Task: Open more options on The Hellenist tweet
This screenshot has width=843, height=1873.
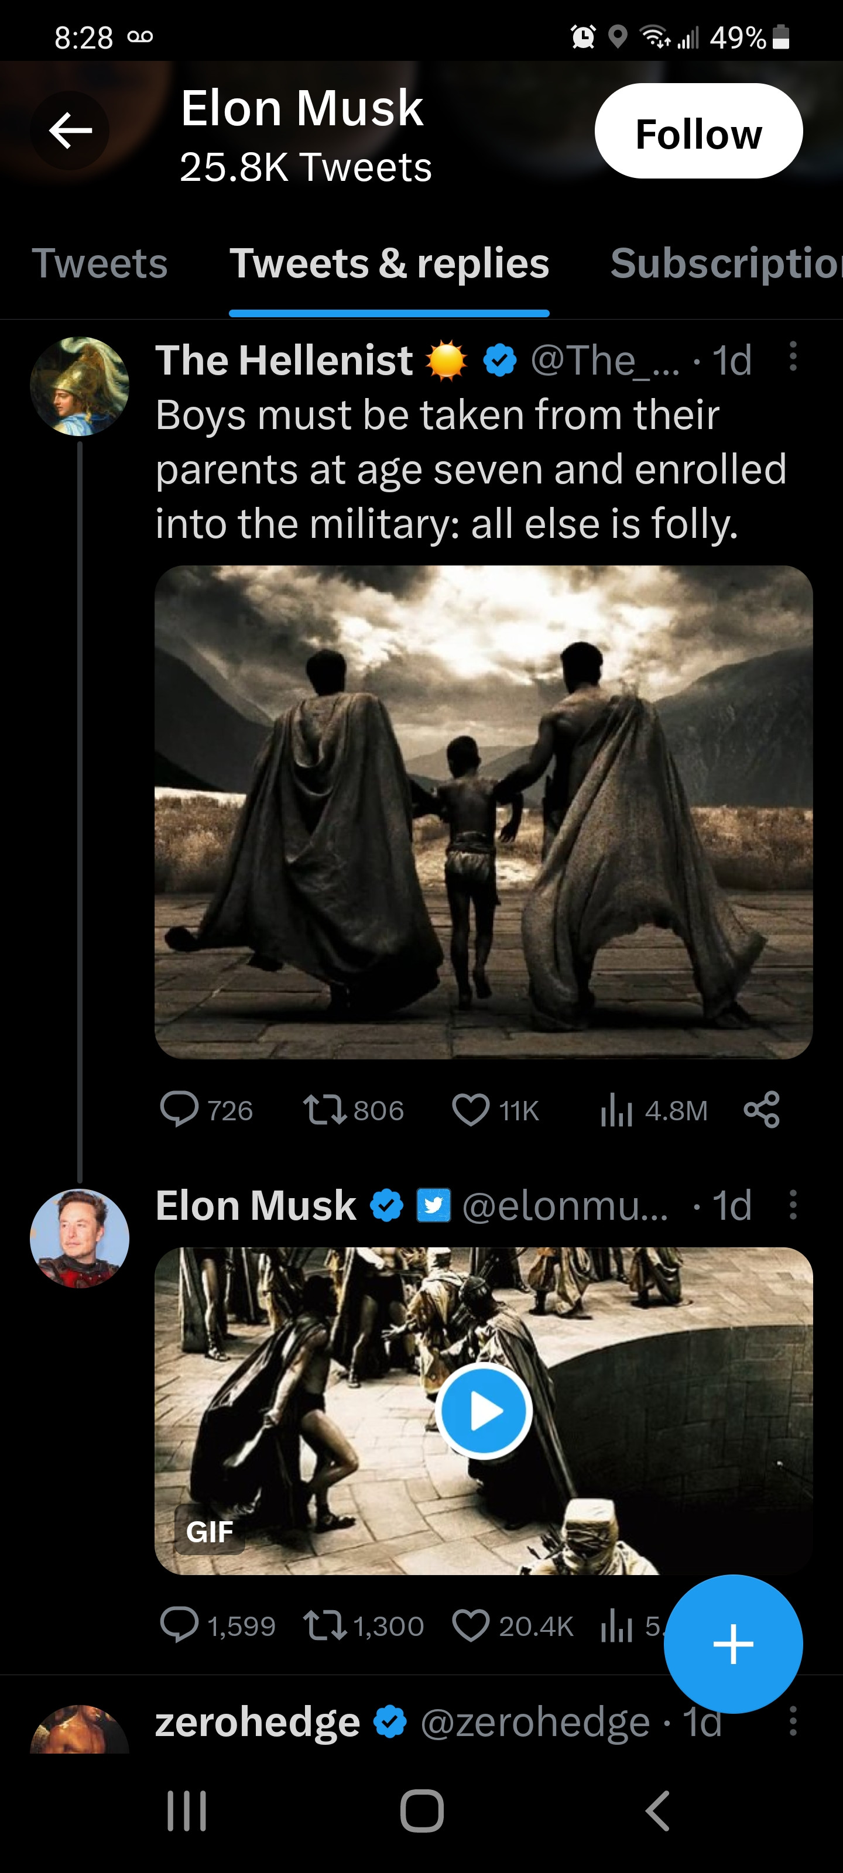Action: coord(793,357)
